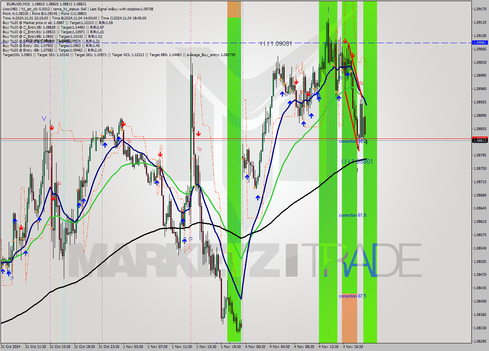This screenshot has height=351, width=489.
Task: Click the 'Time A:2024.11.01 22:15:00' line
Action: tap(74, 18)
